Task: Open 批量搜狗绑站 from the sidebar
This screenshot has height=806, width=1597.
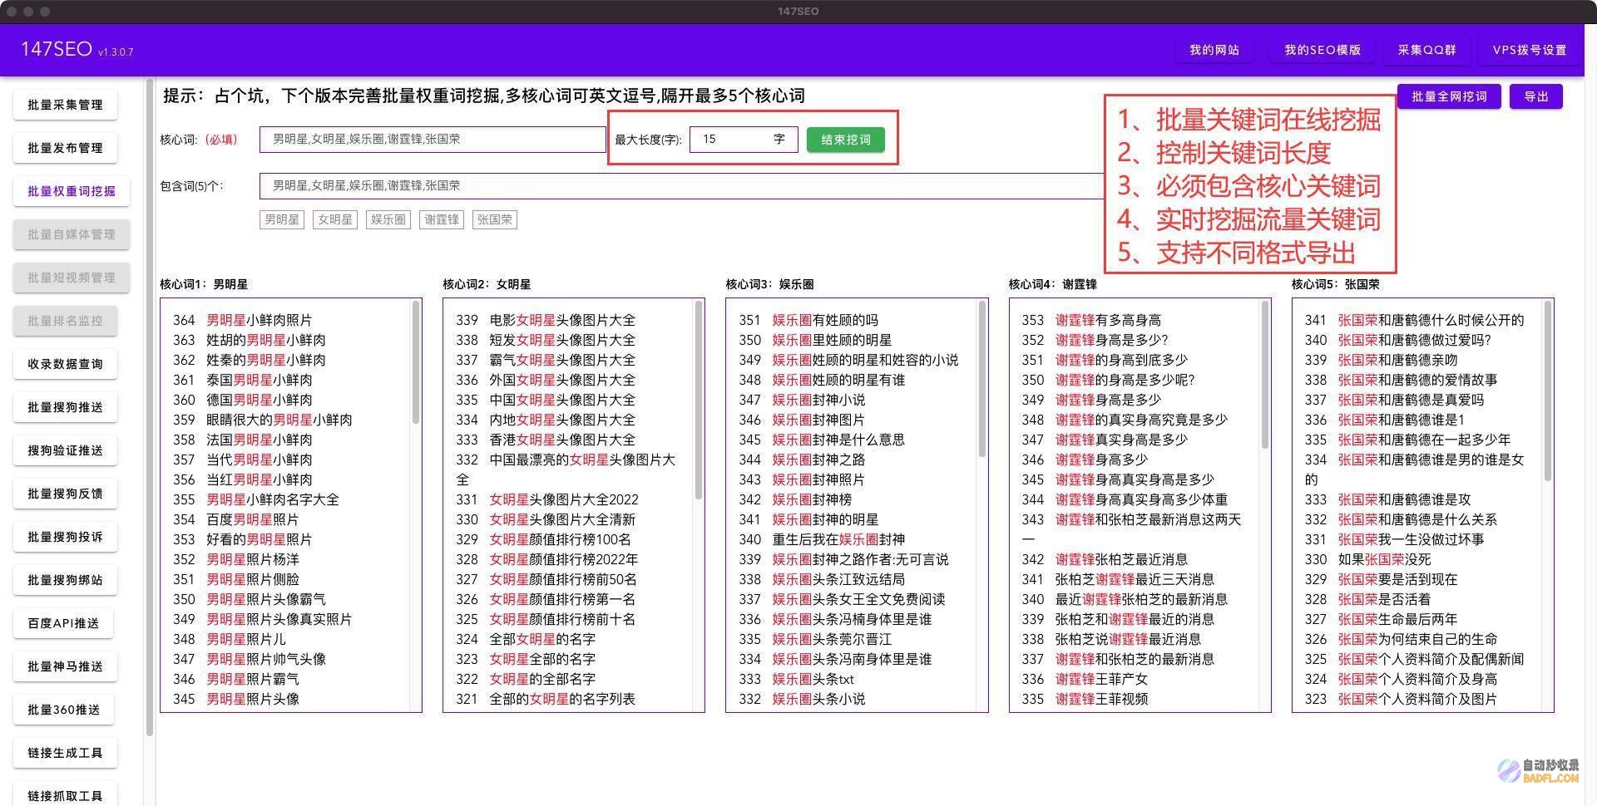Action: point(65,580)
